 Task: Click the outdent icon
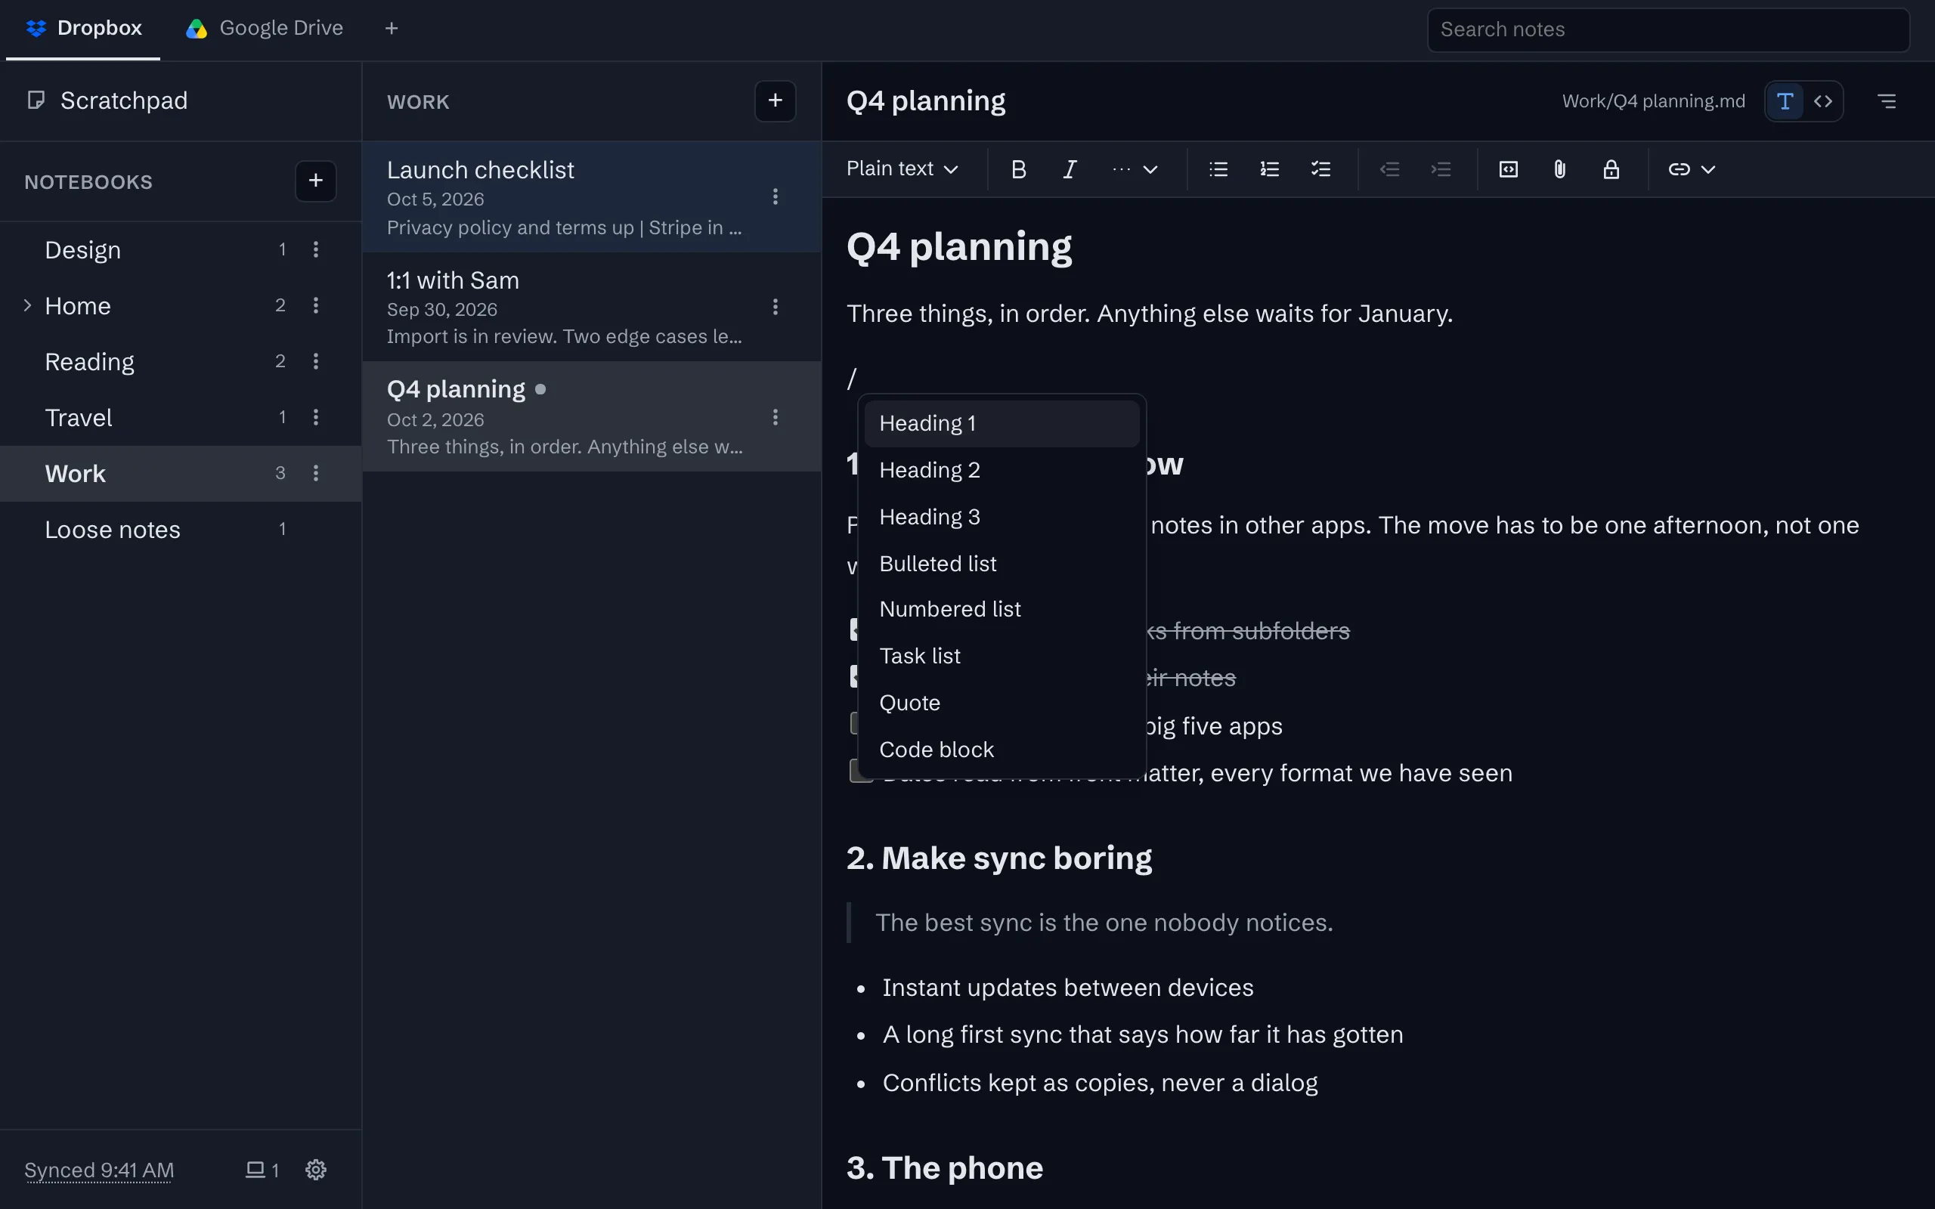1389,169
